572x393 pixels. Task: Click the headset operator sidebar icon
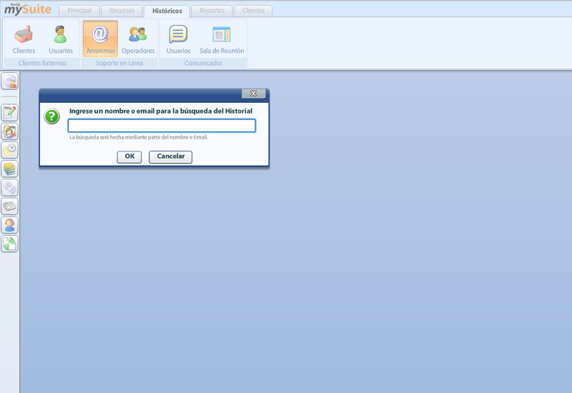pyautogui.click(x=10, y=225)
